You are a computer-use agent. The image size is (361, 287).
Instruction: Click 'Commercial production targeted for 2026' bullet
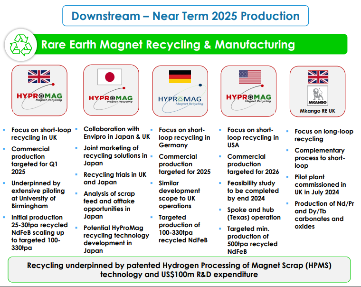[253, 164]
